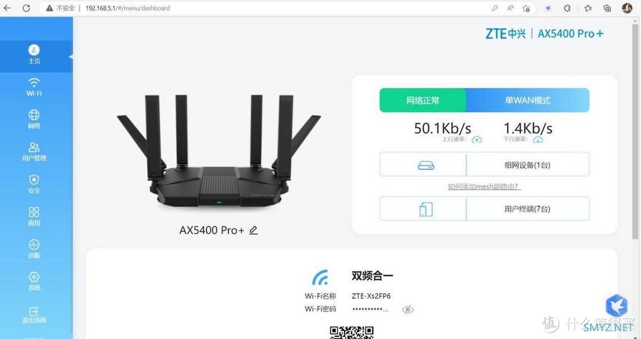Select the 单WAN模式 tab

click(x=528, y=101)
